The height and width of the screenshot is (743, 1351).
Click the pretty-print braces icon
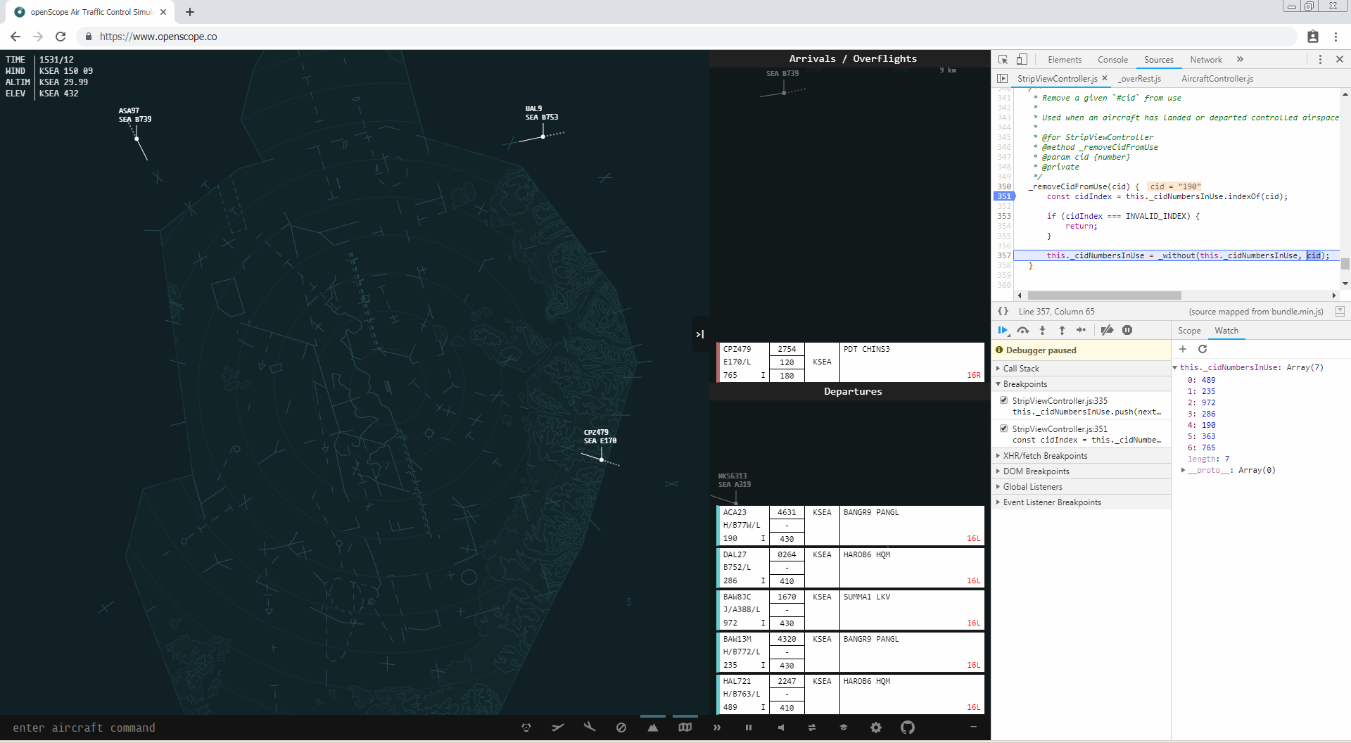(1003, 311)
